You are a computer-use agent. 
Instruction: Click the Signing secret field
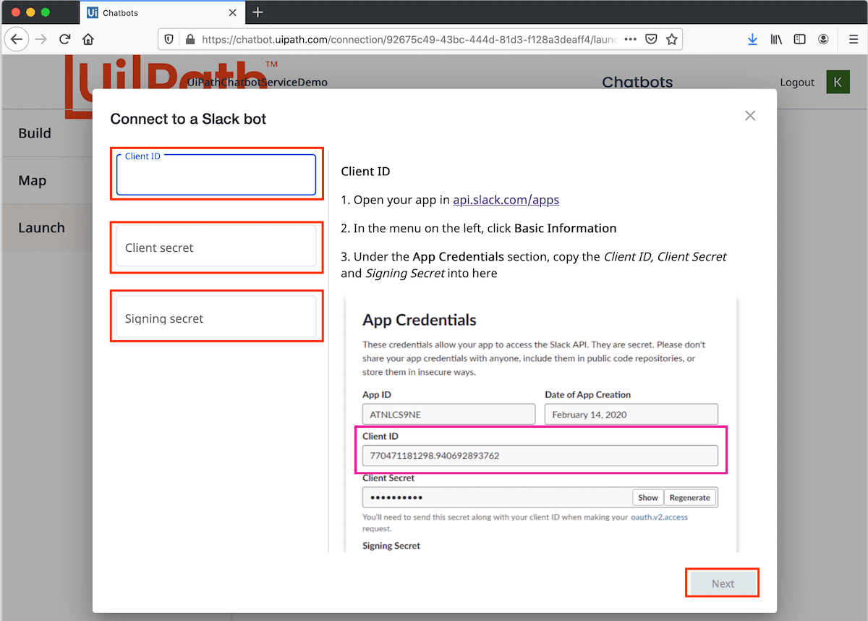coord(216,317)
